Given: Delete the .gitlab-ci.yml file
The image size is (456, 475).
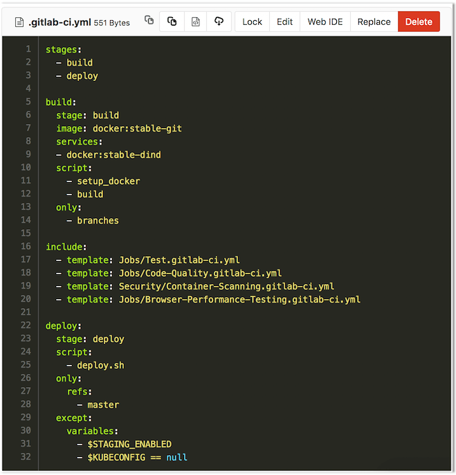Looking at the screenshot, I should 419,21.
